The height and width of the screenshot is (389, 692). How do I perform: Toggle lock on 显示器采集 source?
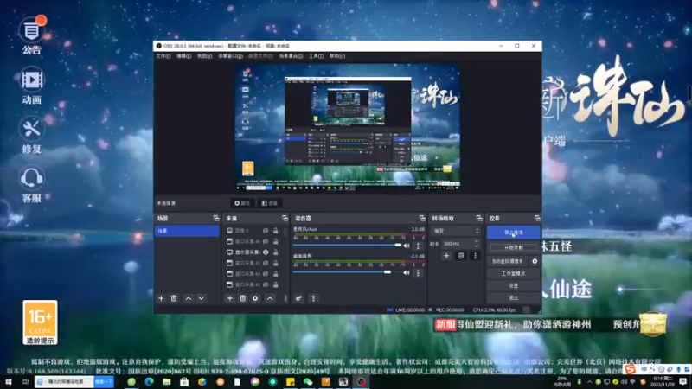(x=275, y=252)
